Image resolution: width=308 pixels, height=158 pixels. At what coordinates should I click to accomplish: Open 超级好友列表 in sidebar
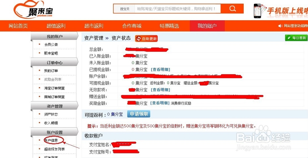[55, 149]
